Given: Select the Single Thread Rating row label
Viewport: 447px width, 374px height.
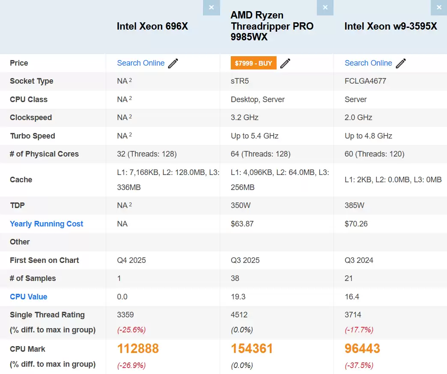Looking at the screenshot, I should pos(47,314).
